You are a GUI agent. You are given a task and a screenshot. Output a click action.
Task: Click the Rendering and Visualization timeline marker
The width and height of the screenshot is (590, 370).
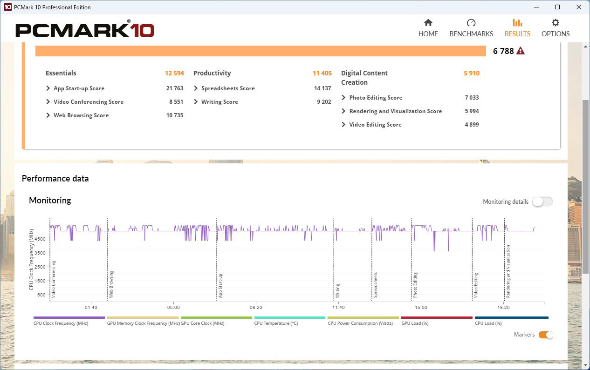(508, 272)
